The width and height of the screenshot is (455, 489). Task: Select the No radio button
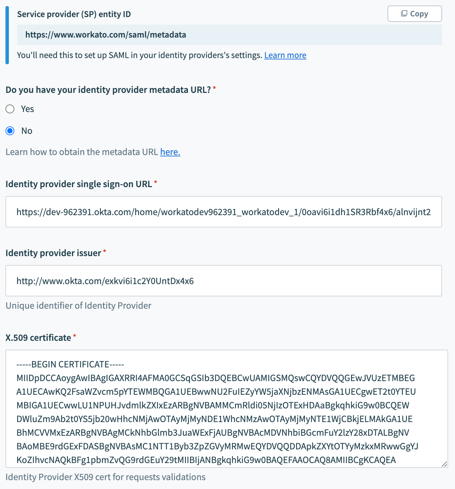(10, 131)
